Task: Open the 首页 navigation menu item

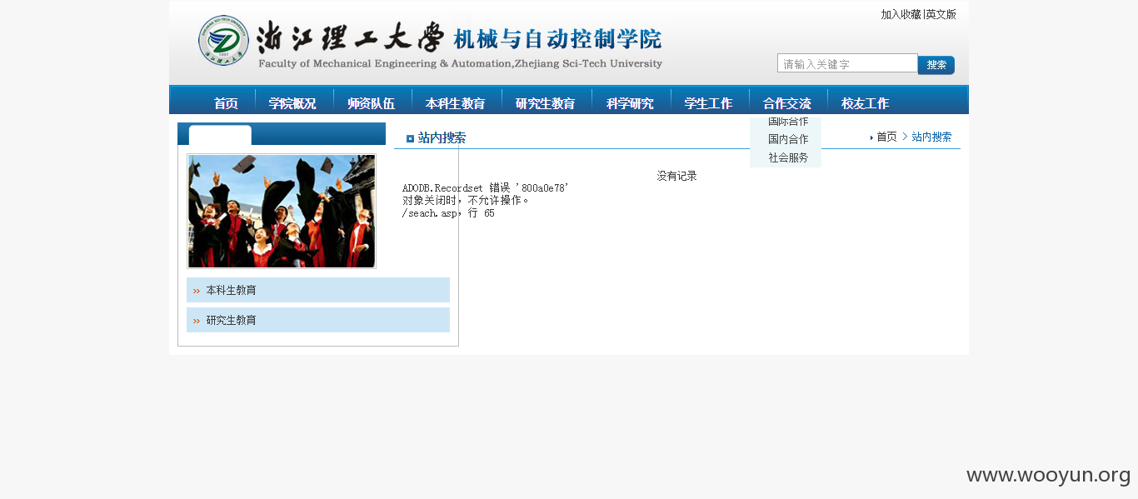Action: tap(226, 103)
